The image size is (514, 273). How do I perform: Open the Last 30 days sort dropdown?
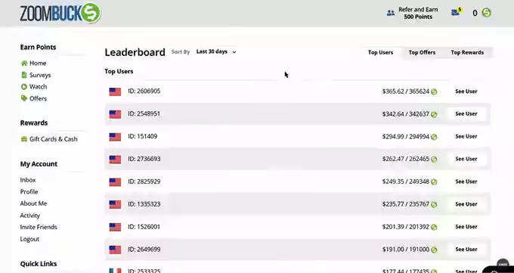pos(216,51)
